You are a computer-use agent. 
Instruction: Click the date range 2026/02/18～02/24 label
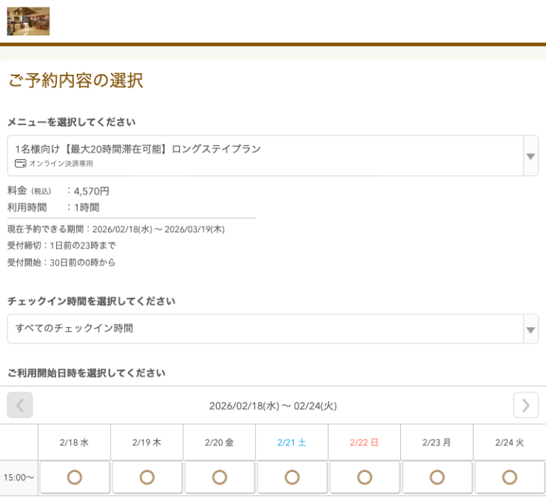click(x=272, y=405)
